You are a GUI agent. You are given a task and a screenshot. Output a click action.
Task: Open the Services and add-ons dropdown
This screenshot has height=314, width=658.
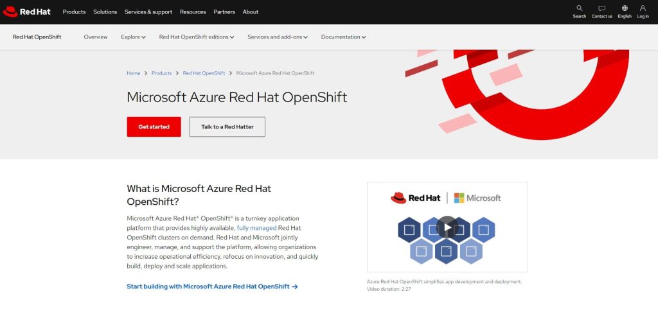pos(277,37)
